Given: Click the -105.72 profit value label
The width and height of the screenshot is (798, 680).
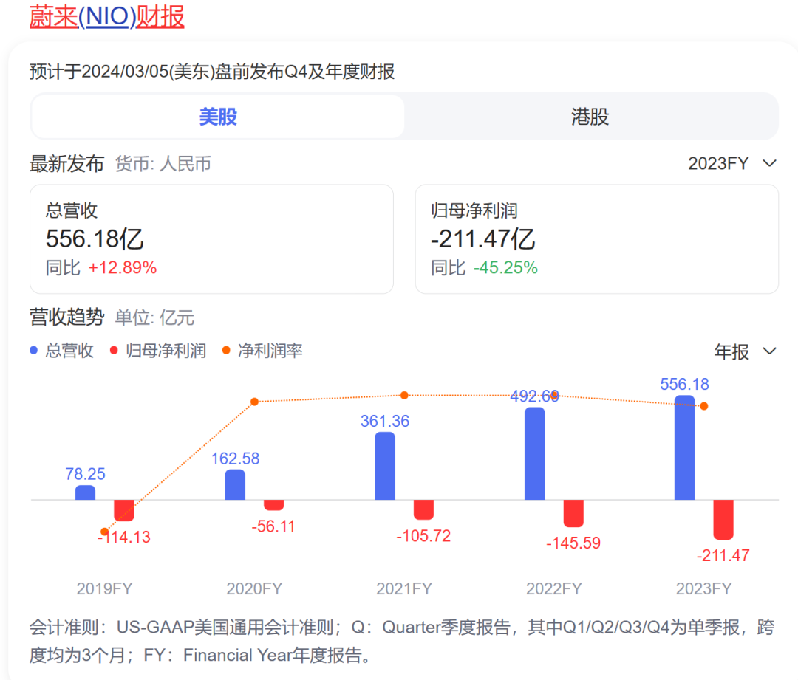Looking at the screenshot, I should (x=424, y=536).
